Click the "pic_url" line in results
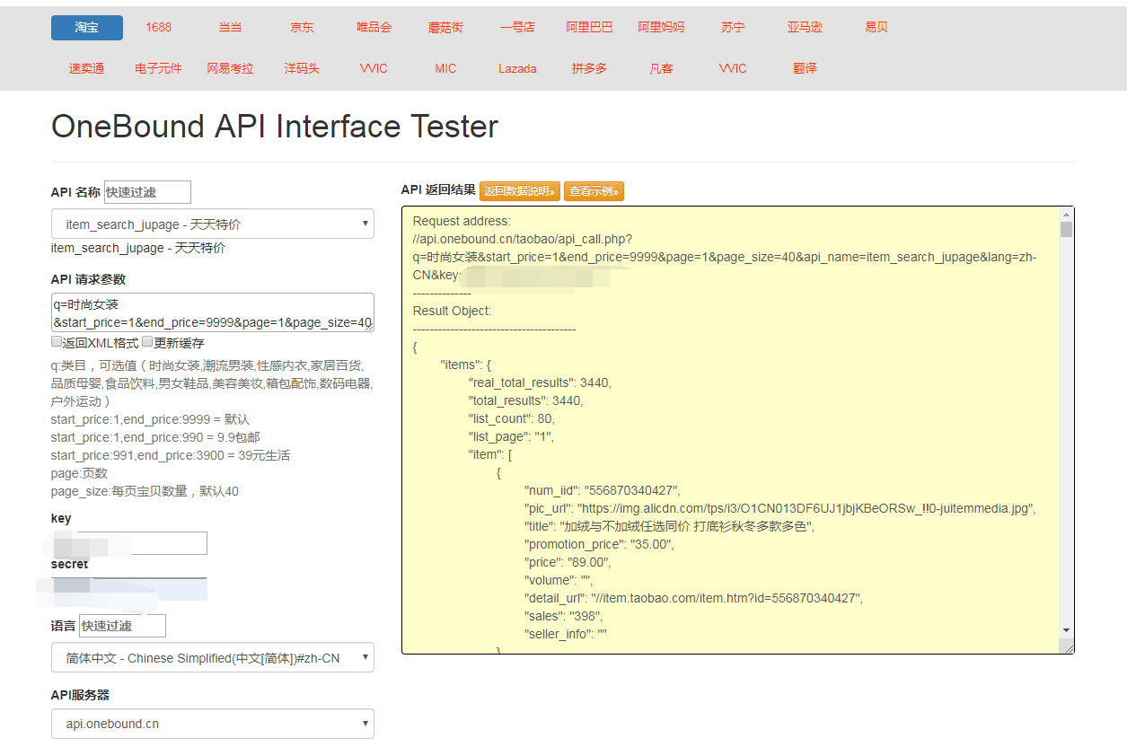The height and width of the screenshot is (747, 1127). click(780, 508)
